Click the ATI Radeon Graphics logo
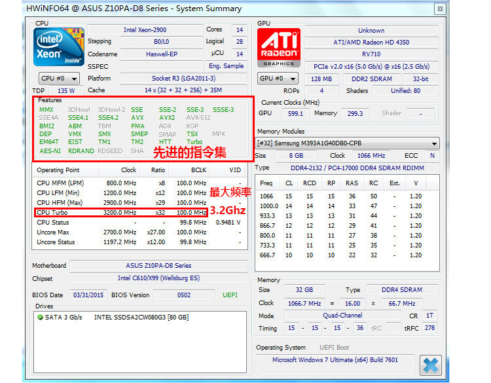Screen dimensions: 491x383 coord(279,48)
